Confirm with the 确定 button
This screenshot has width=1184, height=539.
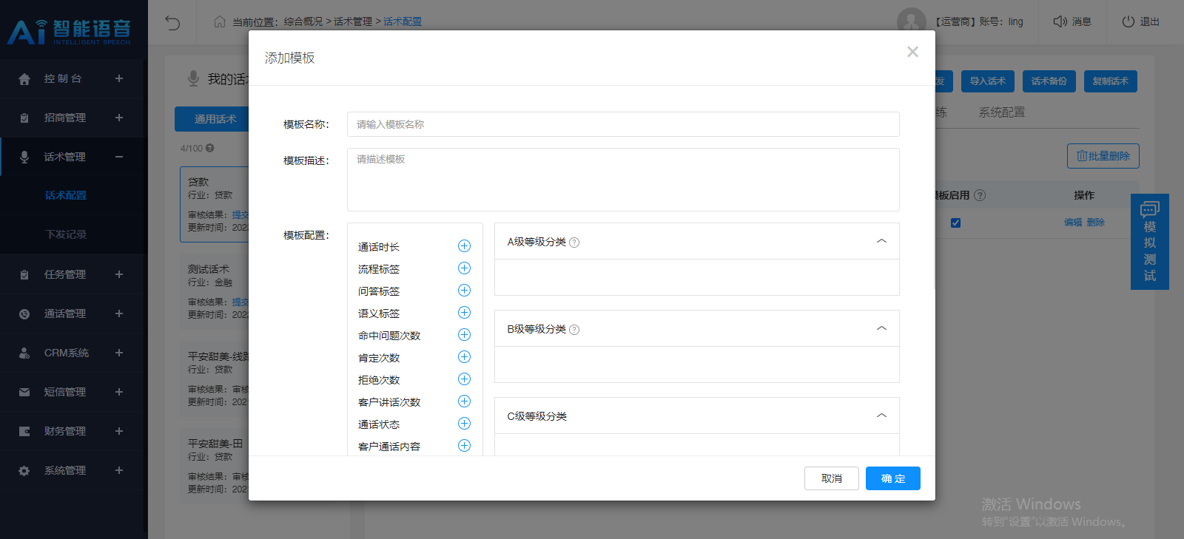(893, 478)
